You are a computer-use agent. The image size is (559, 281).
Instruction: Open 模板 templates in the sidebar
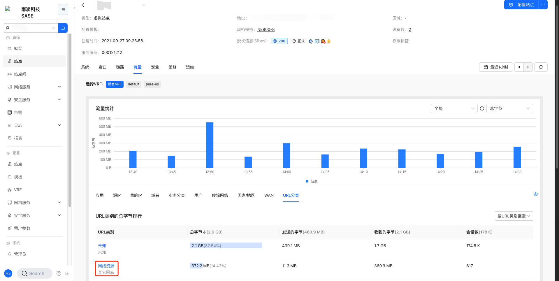coord(34,177)
